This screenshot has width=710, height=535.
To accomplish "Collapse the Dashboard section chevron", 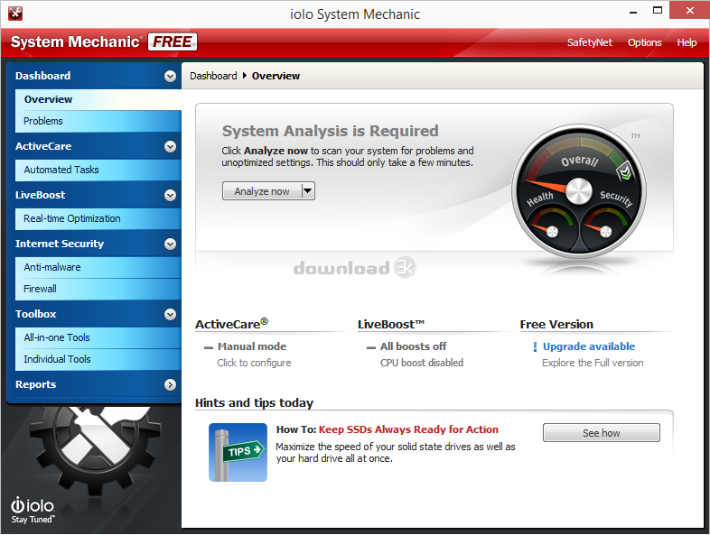I will pos(170,76).
